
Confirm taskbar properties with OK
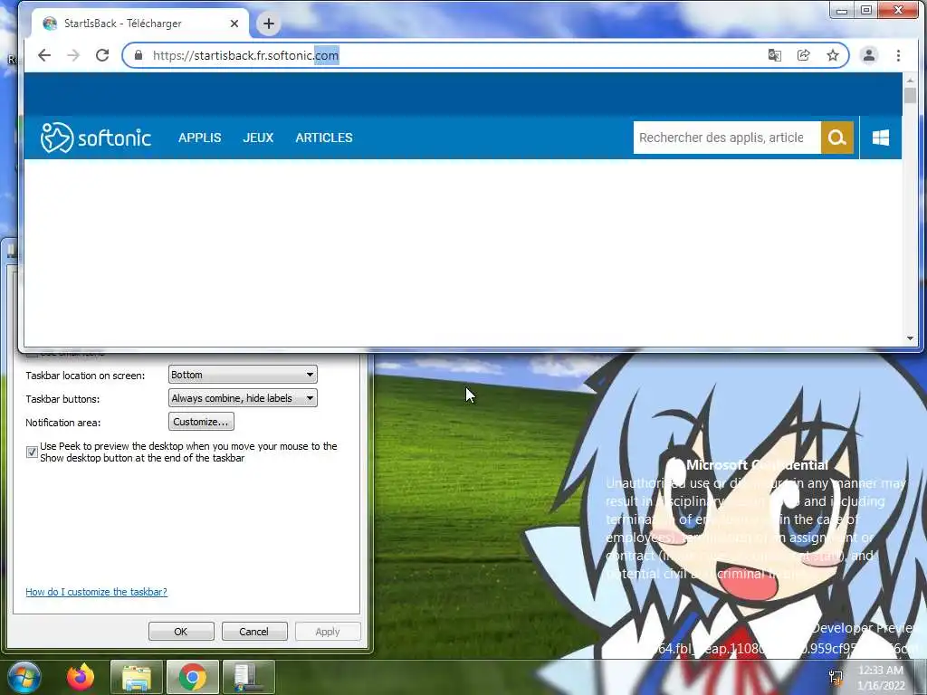181,631
